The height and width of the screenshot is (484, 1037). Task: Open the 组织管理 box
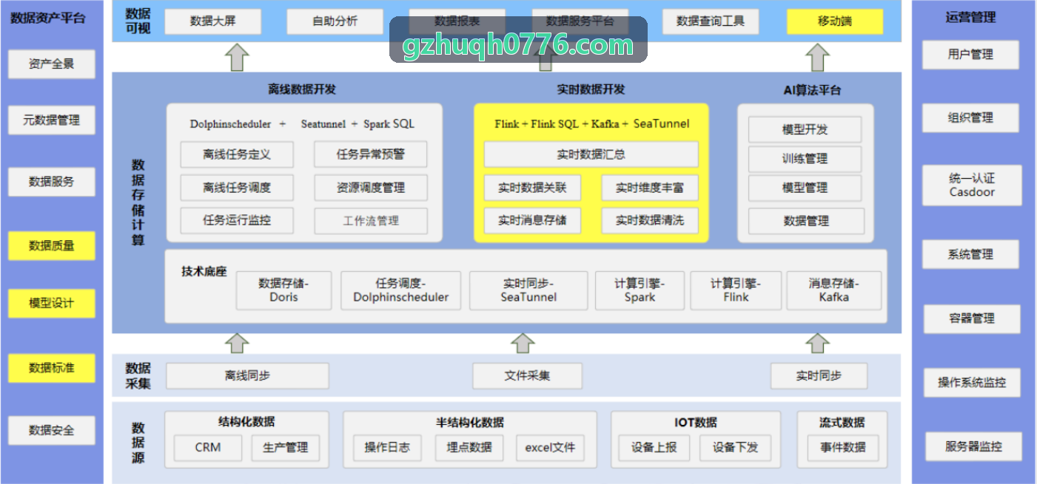[970, 118]
